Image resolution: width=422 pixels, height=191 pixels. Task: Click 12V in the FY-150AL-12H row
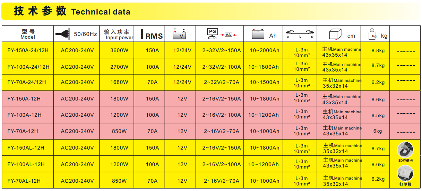(182, 148)
